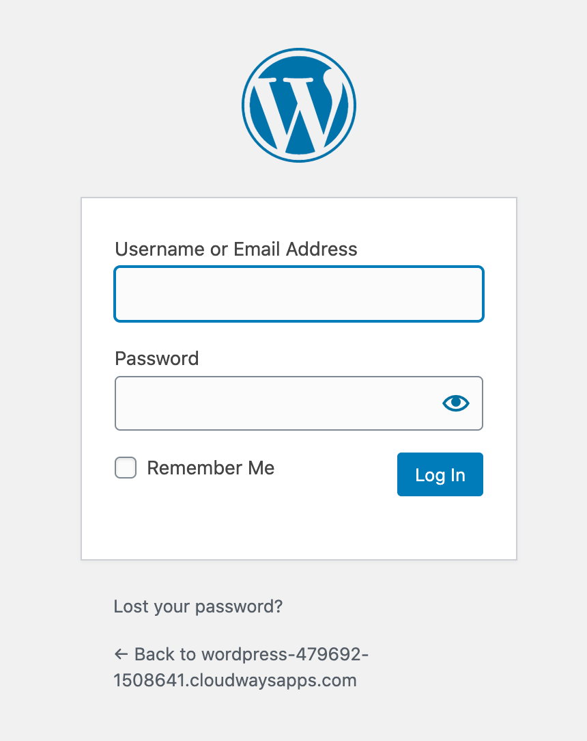Toggle password visibility in the Password field
Viewport: 587px width, 741px height.
(x=455, y=403)
